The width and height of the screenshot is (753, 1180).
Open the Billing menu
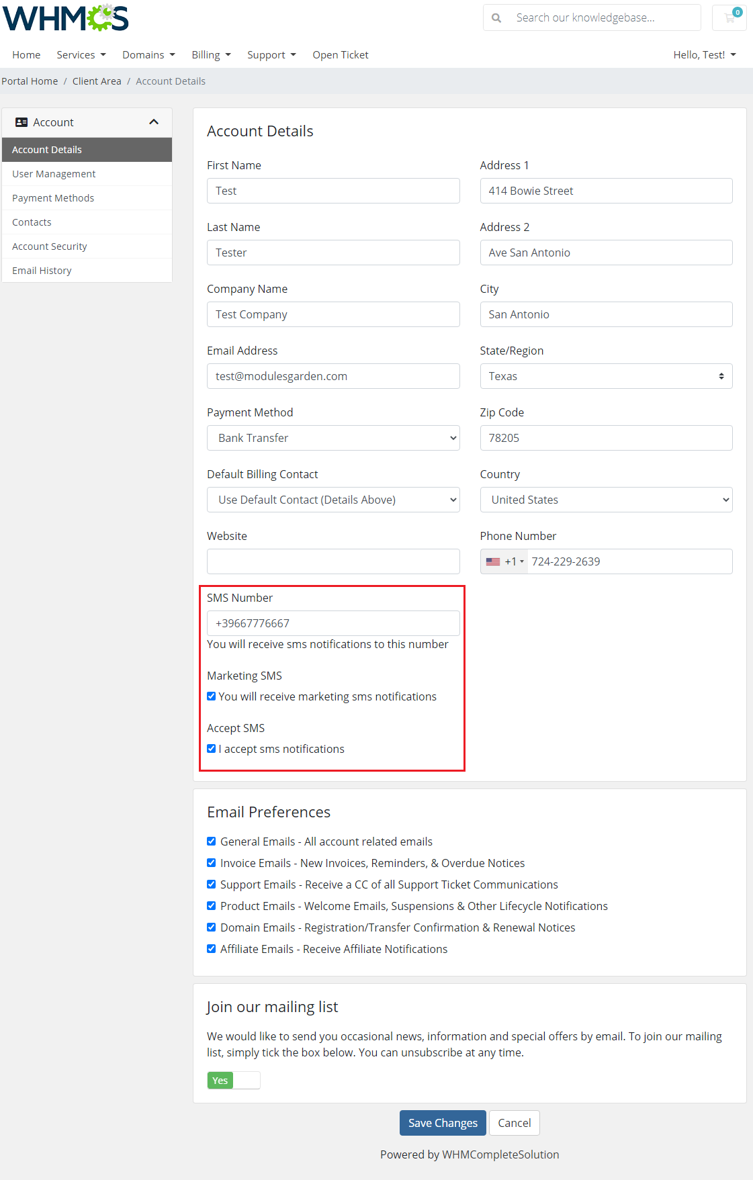(211, 55)
